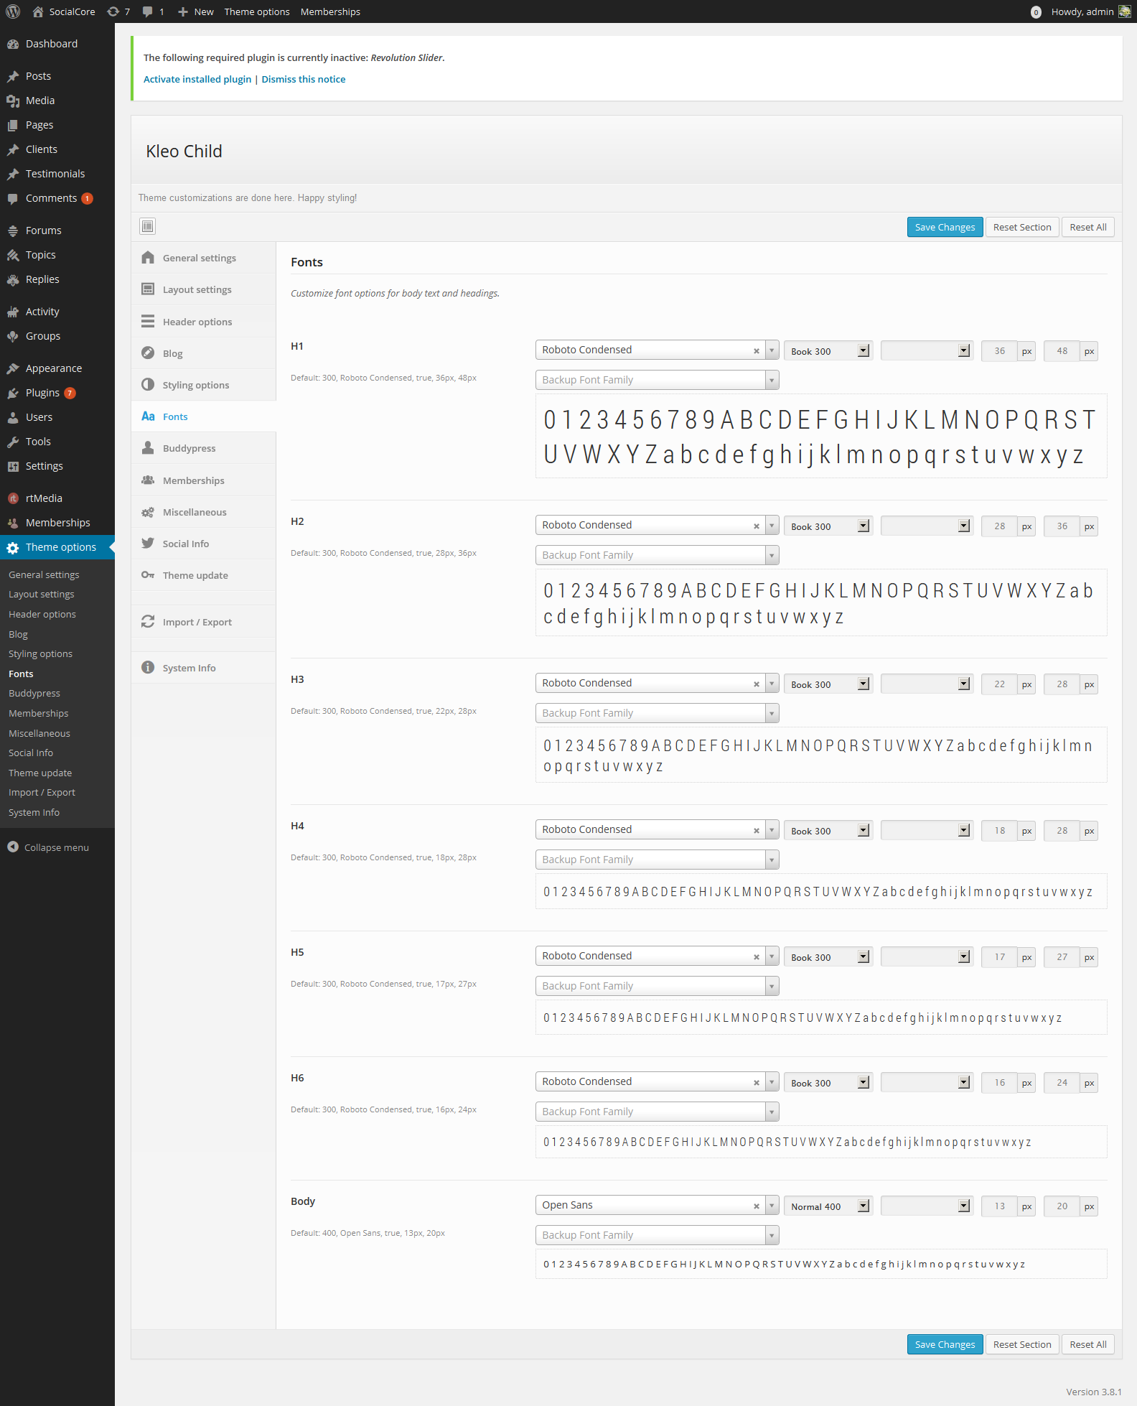The image size is (1137, 1406).
Task: Activate the installed plugin link
Action: click(x=197, y=79)
